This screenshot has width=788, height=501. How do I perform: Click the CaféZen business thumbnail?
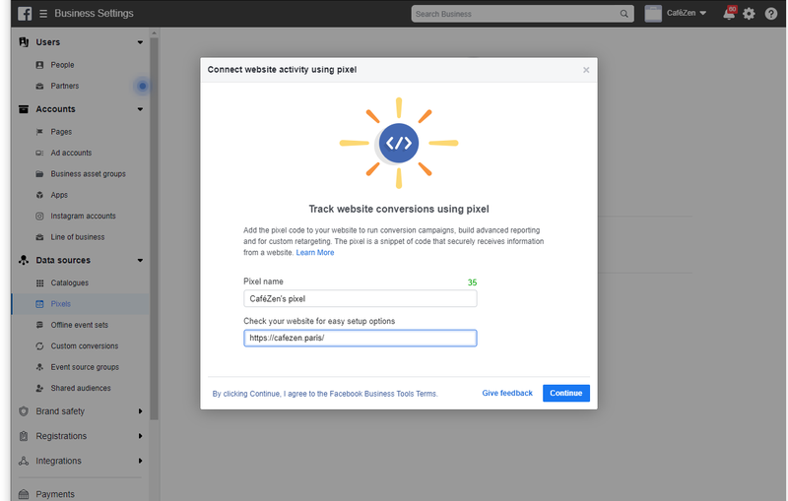point(653,14)
